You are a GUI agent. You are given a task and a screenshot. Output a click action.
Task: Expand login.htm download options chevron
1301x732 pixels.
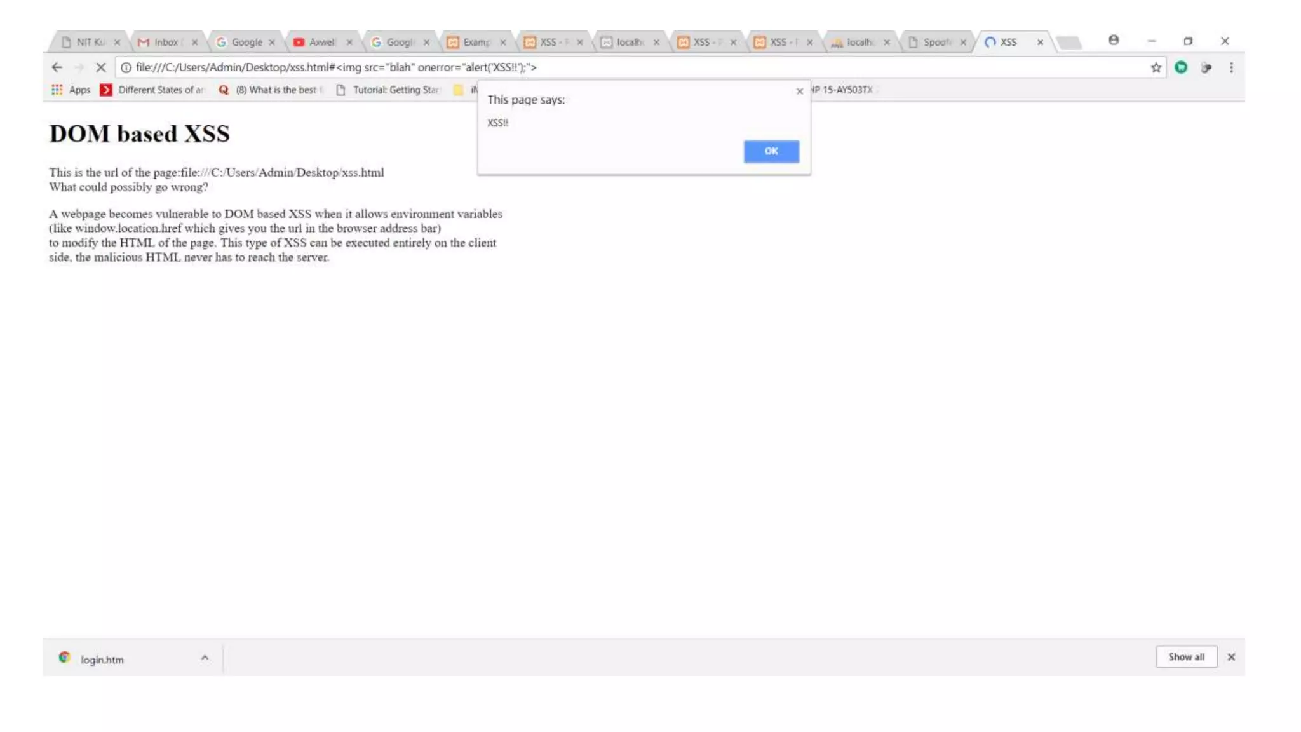pyautogui.click(x=205, y=658)
